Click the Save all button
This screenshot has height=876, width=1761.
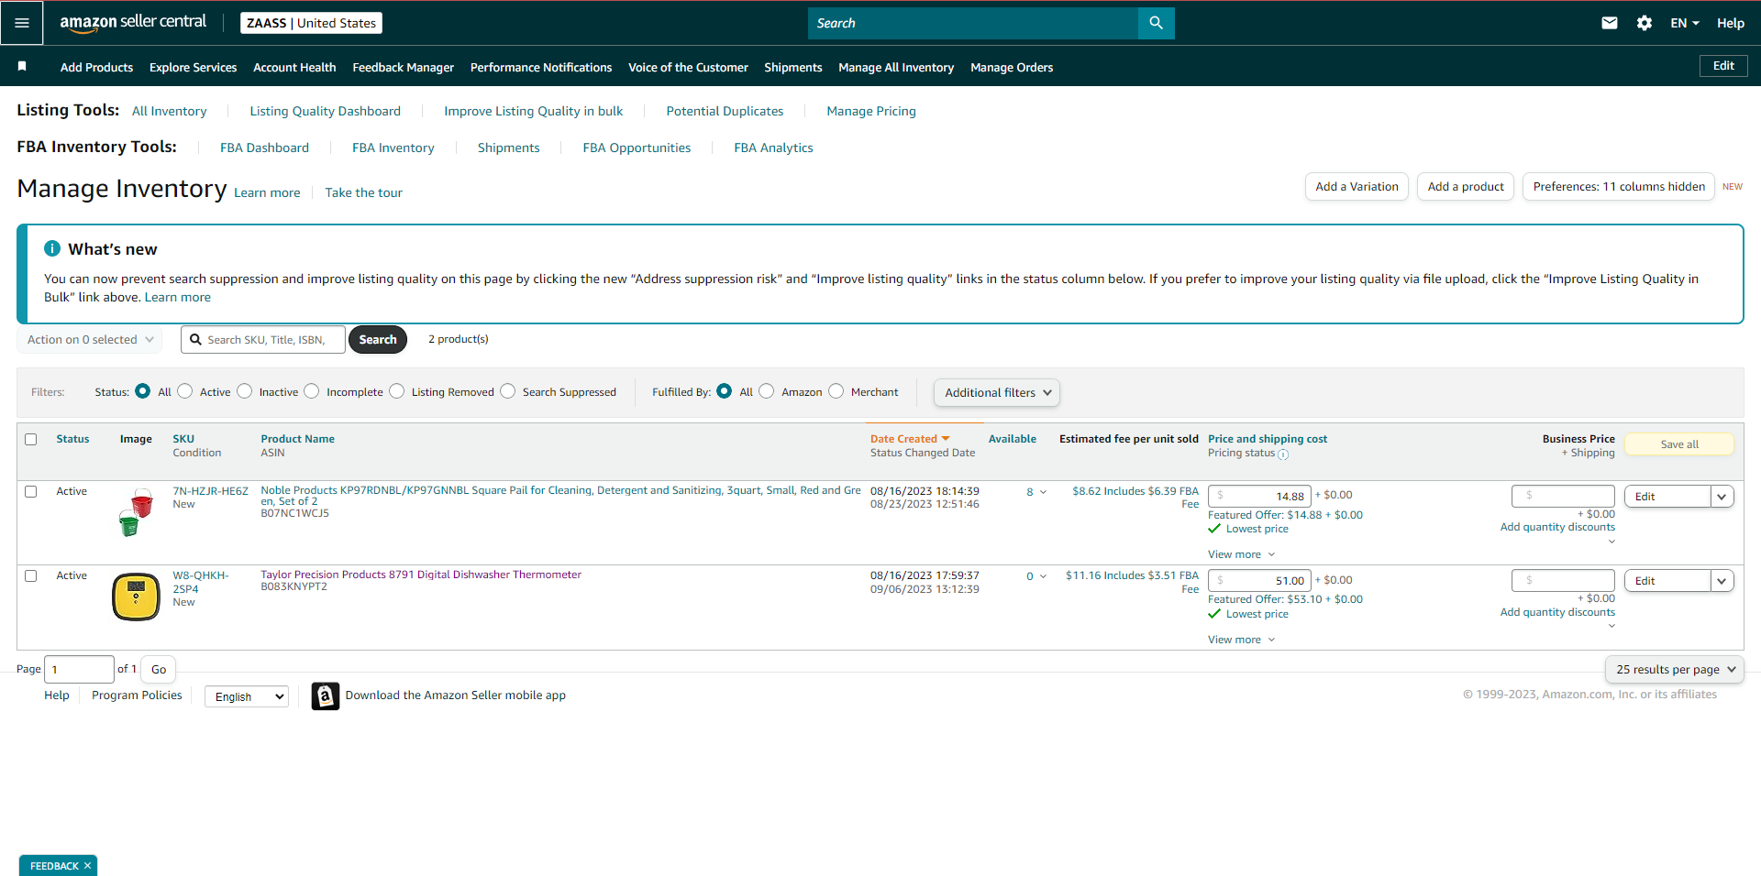1679,444
